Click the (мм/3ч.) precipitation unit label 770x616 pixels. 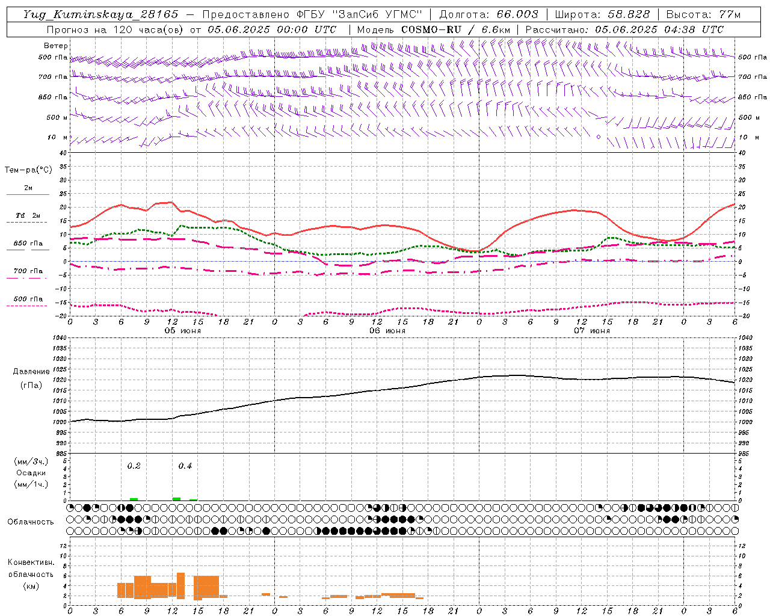(x=31, y=461)
